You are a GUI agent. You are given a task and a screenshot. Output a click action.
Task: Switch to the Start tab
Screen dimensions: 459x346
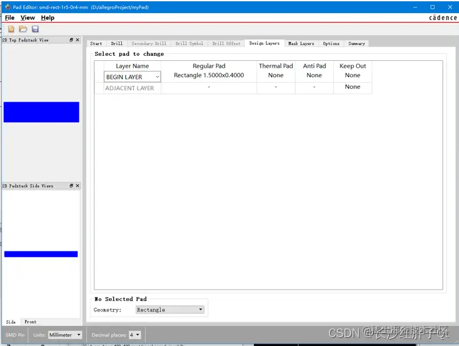[96, 43]
